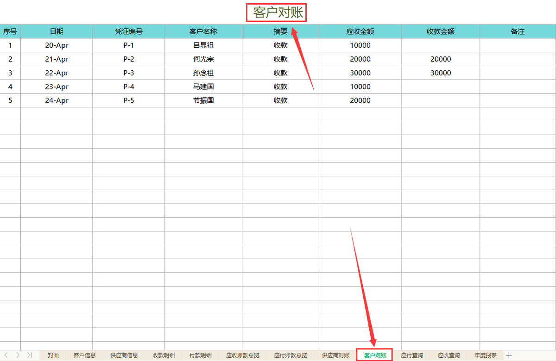This screenshot has width=556, height=361.
Task: Select 应收金额 20000 in 何光宗 row
Action: 360,59
